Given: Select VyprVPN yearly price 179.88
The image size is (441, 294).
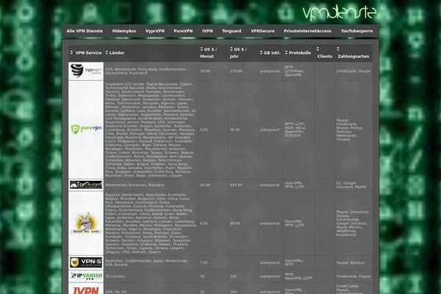Looking at the screenshot, I should click(x=236, y=71).
